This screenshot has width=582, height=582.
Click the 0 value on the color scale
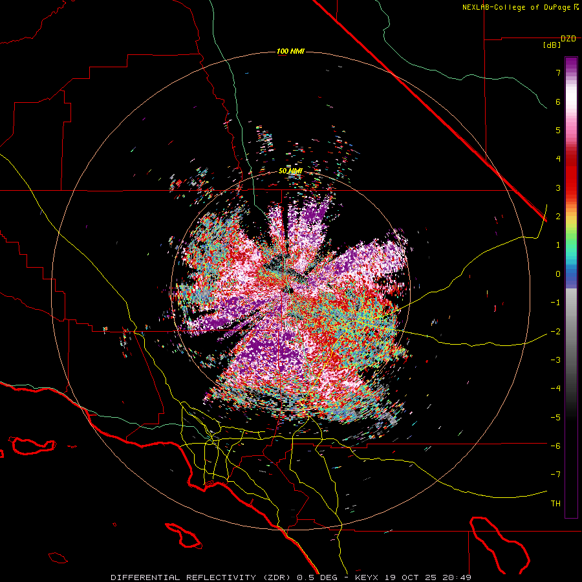[x=558, y=274]
